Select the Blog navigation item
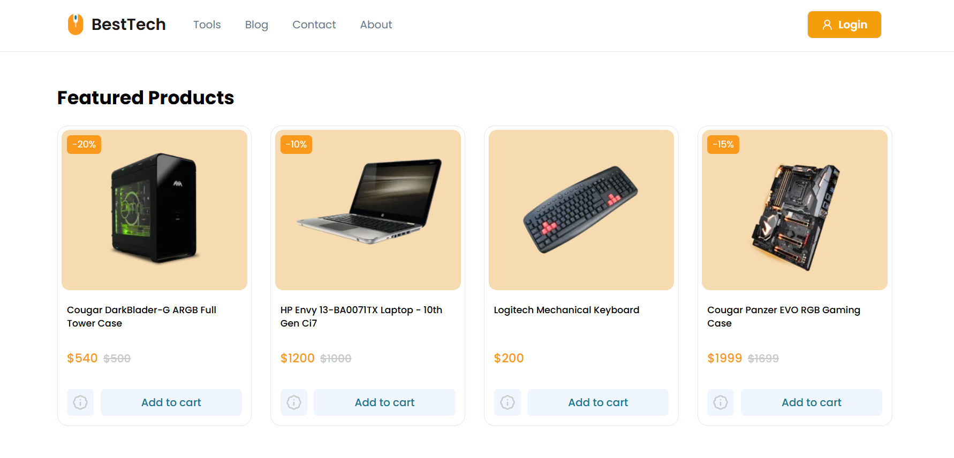Viewport: 954px width, 458px height. (x=256, y=25)
